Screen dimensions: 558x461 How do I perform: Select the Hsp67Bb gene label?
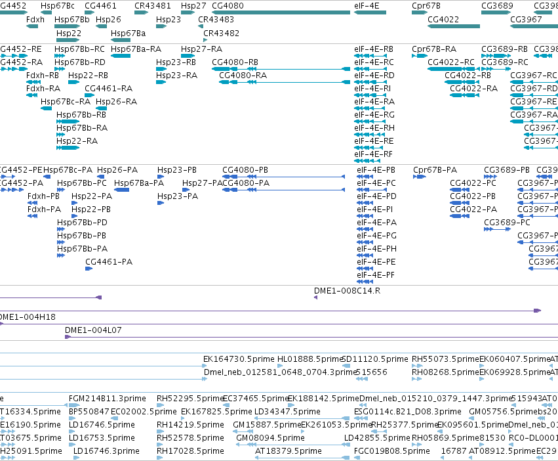point(72,20)
